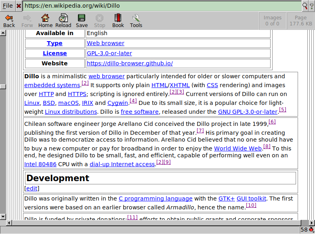Click the 'Development' section heading

[58, 178]
